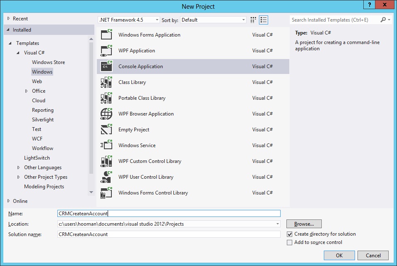Click the Class Library template icon
This screenshot has height=266, width=397.
pos(106,82)
